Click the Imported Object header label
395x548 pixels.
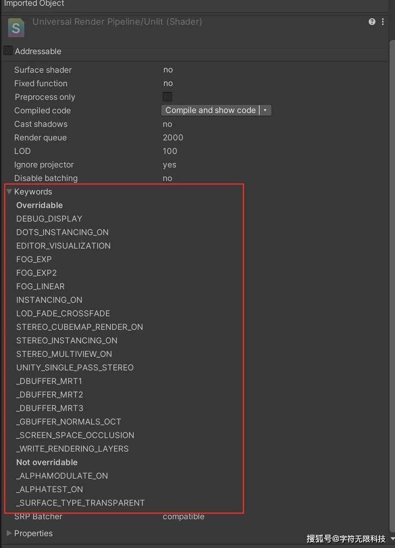coord(34,4)
